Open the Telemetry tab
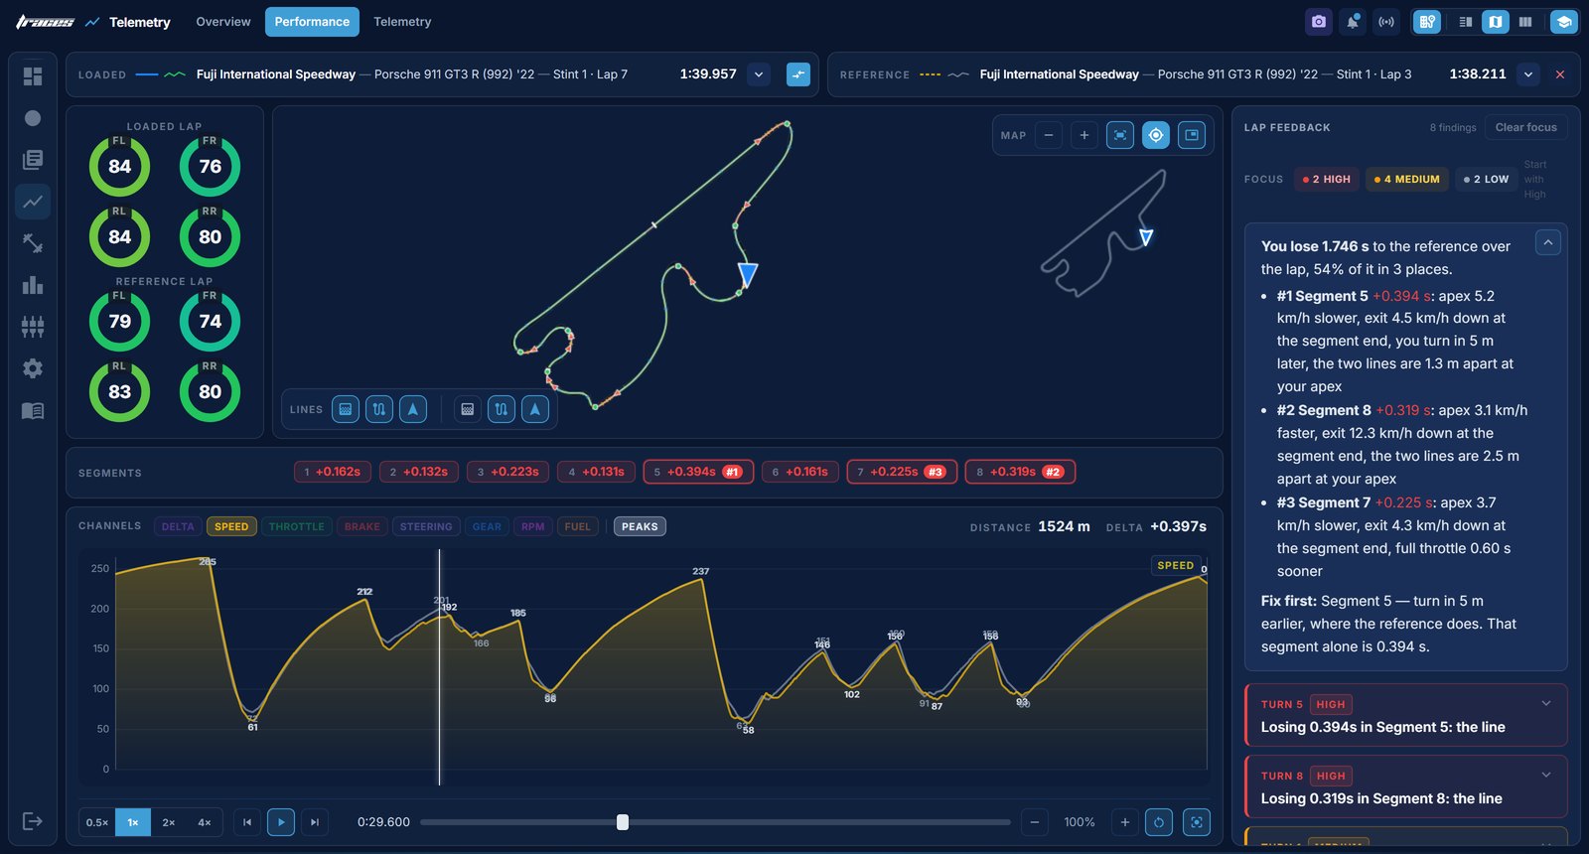This screenshot has width=1589, height=854. click(x=402, y=22)
